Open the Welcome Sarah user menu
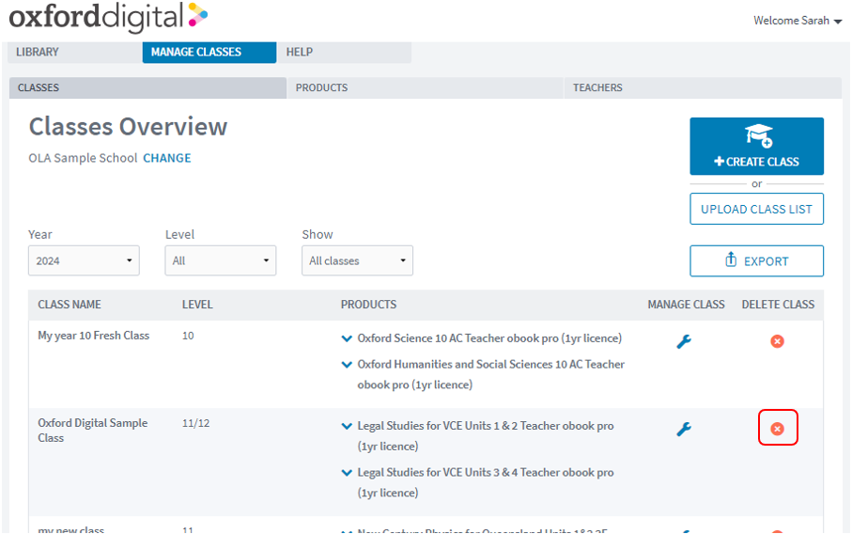The height and width of the screenshot is (534, 852). pos(798,21)
